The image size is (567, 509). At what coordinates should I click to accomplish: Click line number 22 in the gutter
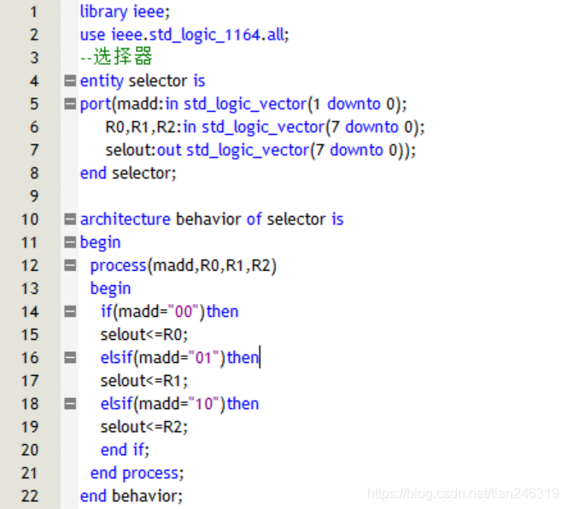(x=30, y=496)
